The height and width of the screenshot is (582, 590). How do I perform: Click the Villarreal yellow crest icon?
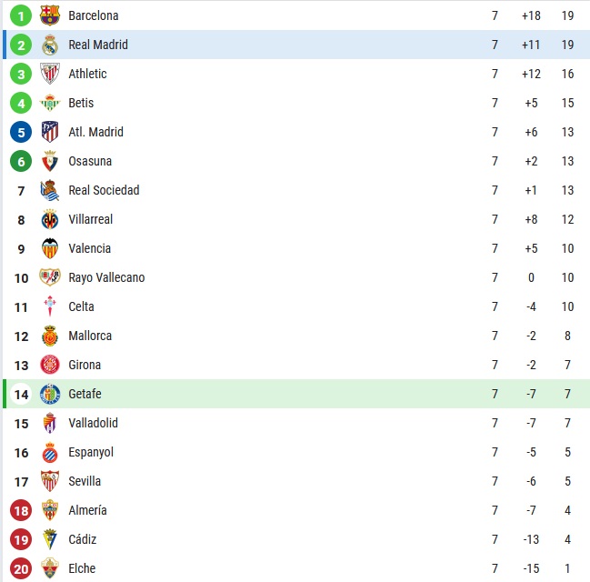pyautogui.click(x=50, y=219)
